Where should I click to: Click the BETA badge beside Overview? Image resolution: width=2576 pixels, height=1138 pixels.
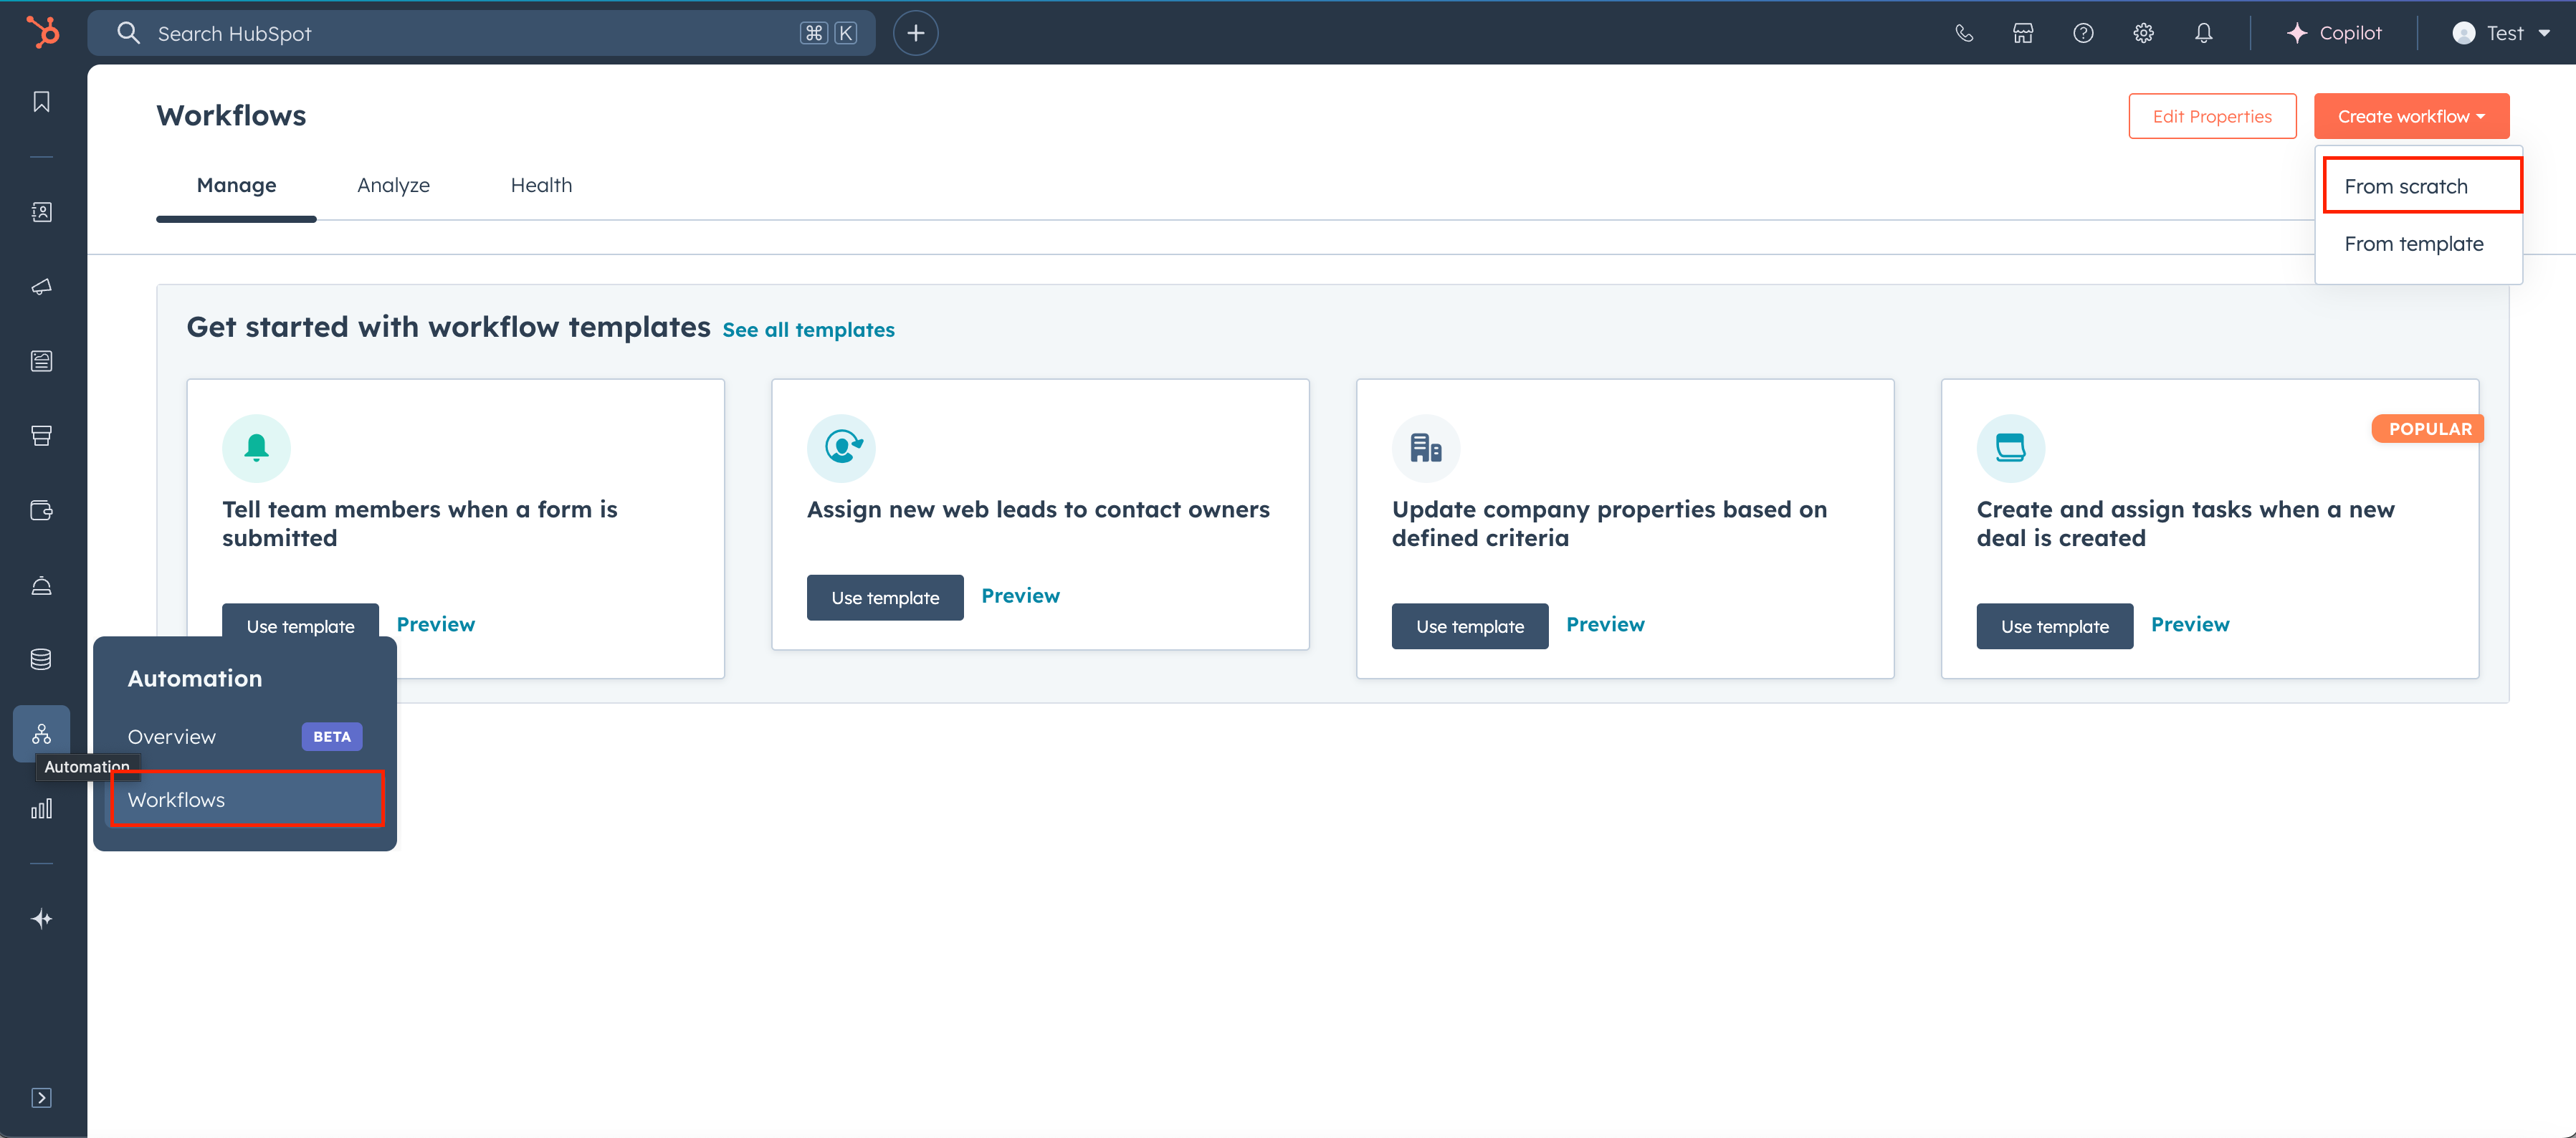(x=332, y=737)
